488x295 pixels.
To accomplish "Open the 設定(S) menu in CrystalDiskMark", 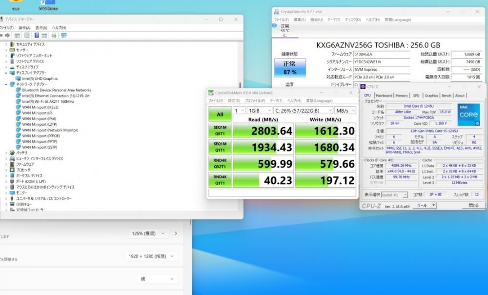I will [234, 101].
